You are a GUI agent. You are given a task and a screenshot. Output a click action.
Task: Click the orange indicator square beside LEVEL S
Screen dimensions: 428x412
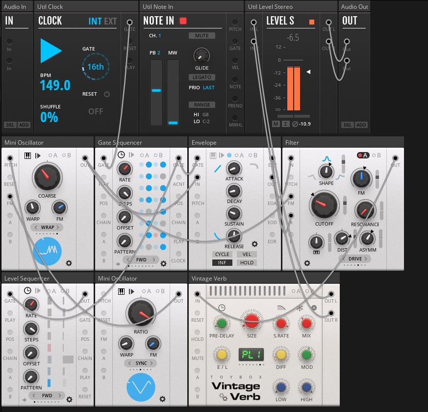coord(312,22)
